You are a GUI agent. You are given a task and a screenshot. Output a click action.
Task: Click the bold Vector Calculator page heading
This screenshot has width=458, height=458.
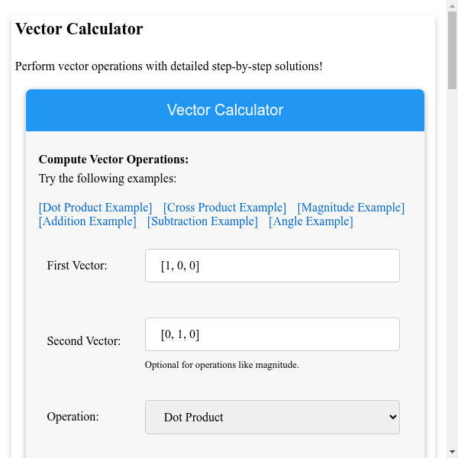click(x=79, y=30)
